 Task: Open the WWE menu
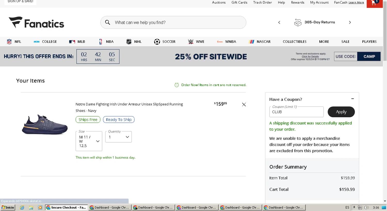(x=196, y=42)
